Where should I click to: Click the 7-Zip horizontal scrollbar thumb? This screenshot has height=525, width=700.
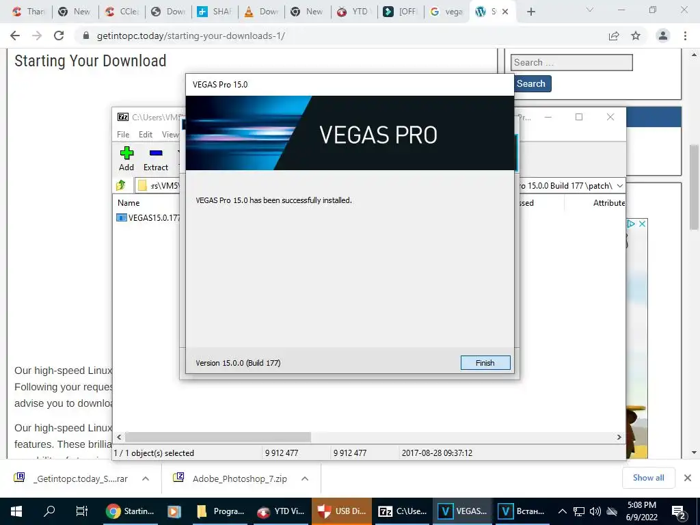pyautogui.click(x=218, y=437)
